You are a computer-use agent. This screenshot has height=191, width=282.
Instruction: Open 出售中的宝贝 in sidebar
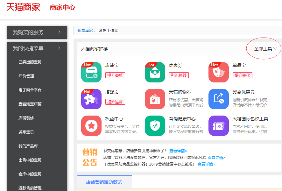pos(30,160)
